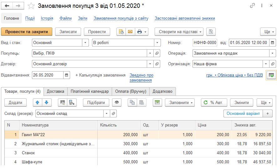
Task: Open the Історія link
Action: pyautogui.click(x=47, y=18)
